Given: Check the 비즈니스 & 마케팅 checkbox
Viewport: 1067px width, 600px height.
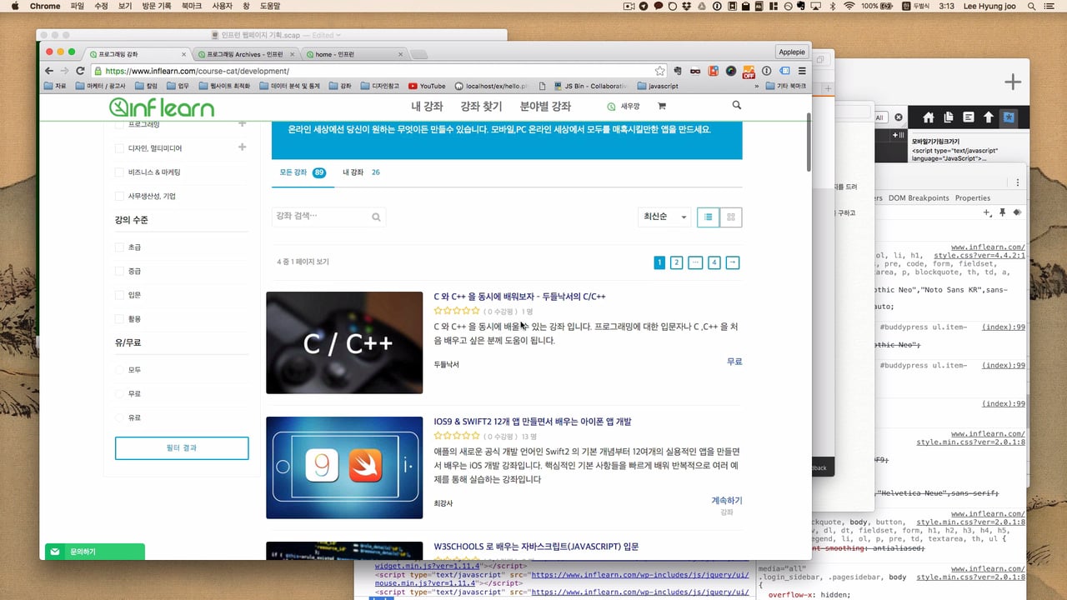Looking at the screenshot, I should [120, 172].
